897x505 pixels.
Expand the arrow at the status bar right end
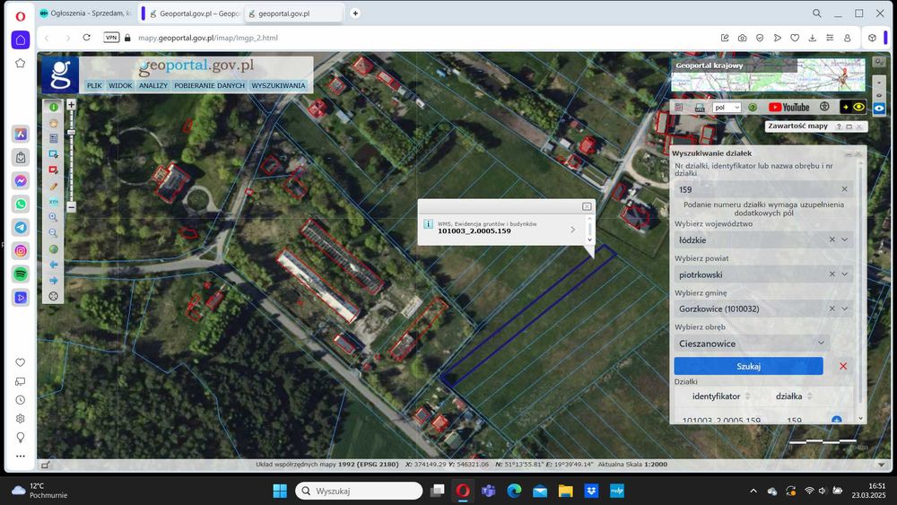pos(881,465)
